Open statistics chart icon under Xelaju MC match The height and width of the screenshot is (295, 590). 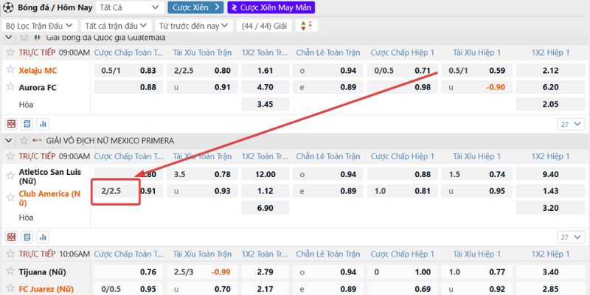point(43,124)
